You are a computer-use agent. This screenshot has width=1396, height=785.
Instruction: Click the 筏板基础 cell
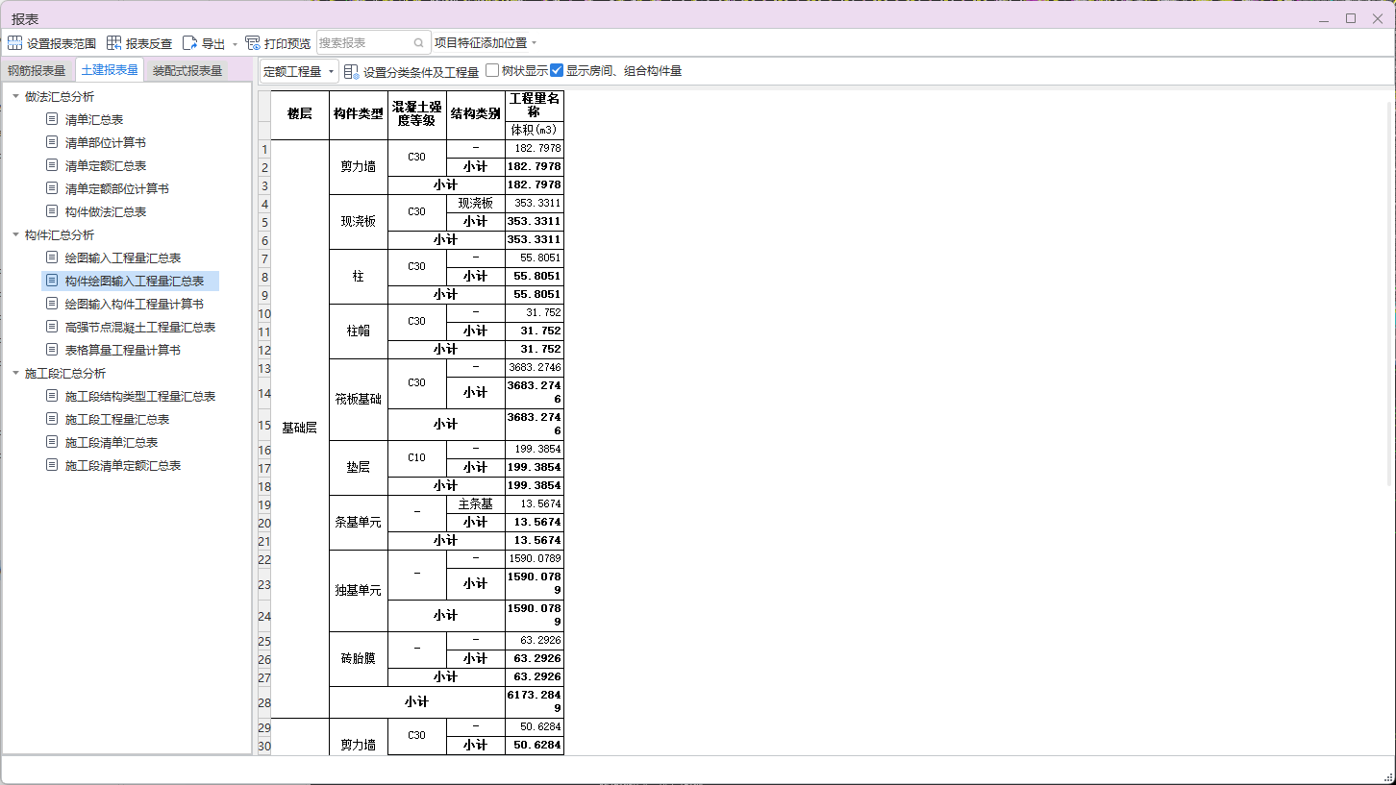pos(359,398)
